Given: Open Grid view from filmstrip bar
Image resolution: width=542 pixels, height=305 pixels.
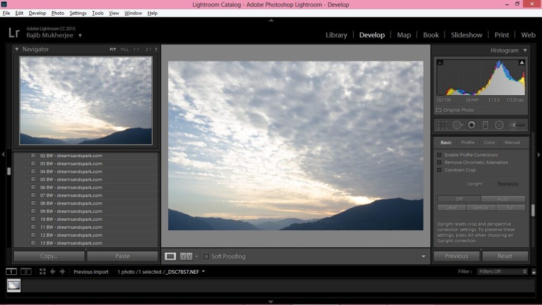Looking at the screenshot, I should click(x=42, y=272).
